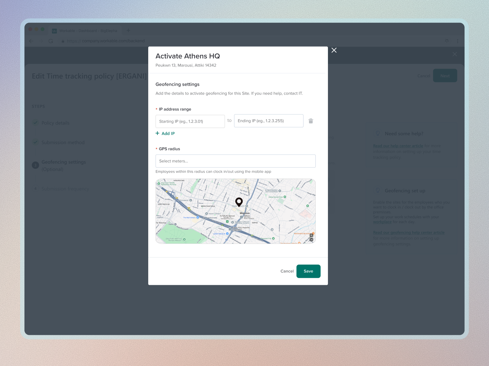Click the 'GPS radius' label
Screen dimensions: 489x366
click(169, 149)
